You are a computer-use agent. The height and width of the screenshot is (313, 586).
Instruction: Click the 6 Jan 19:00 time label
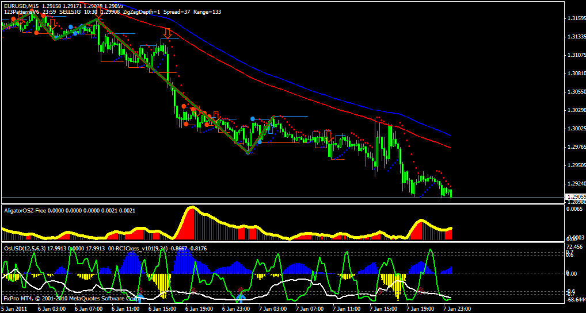(x=199, y=309)
